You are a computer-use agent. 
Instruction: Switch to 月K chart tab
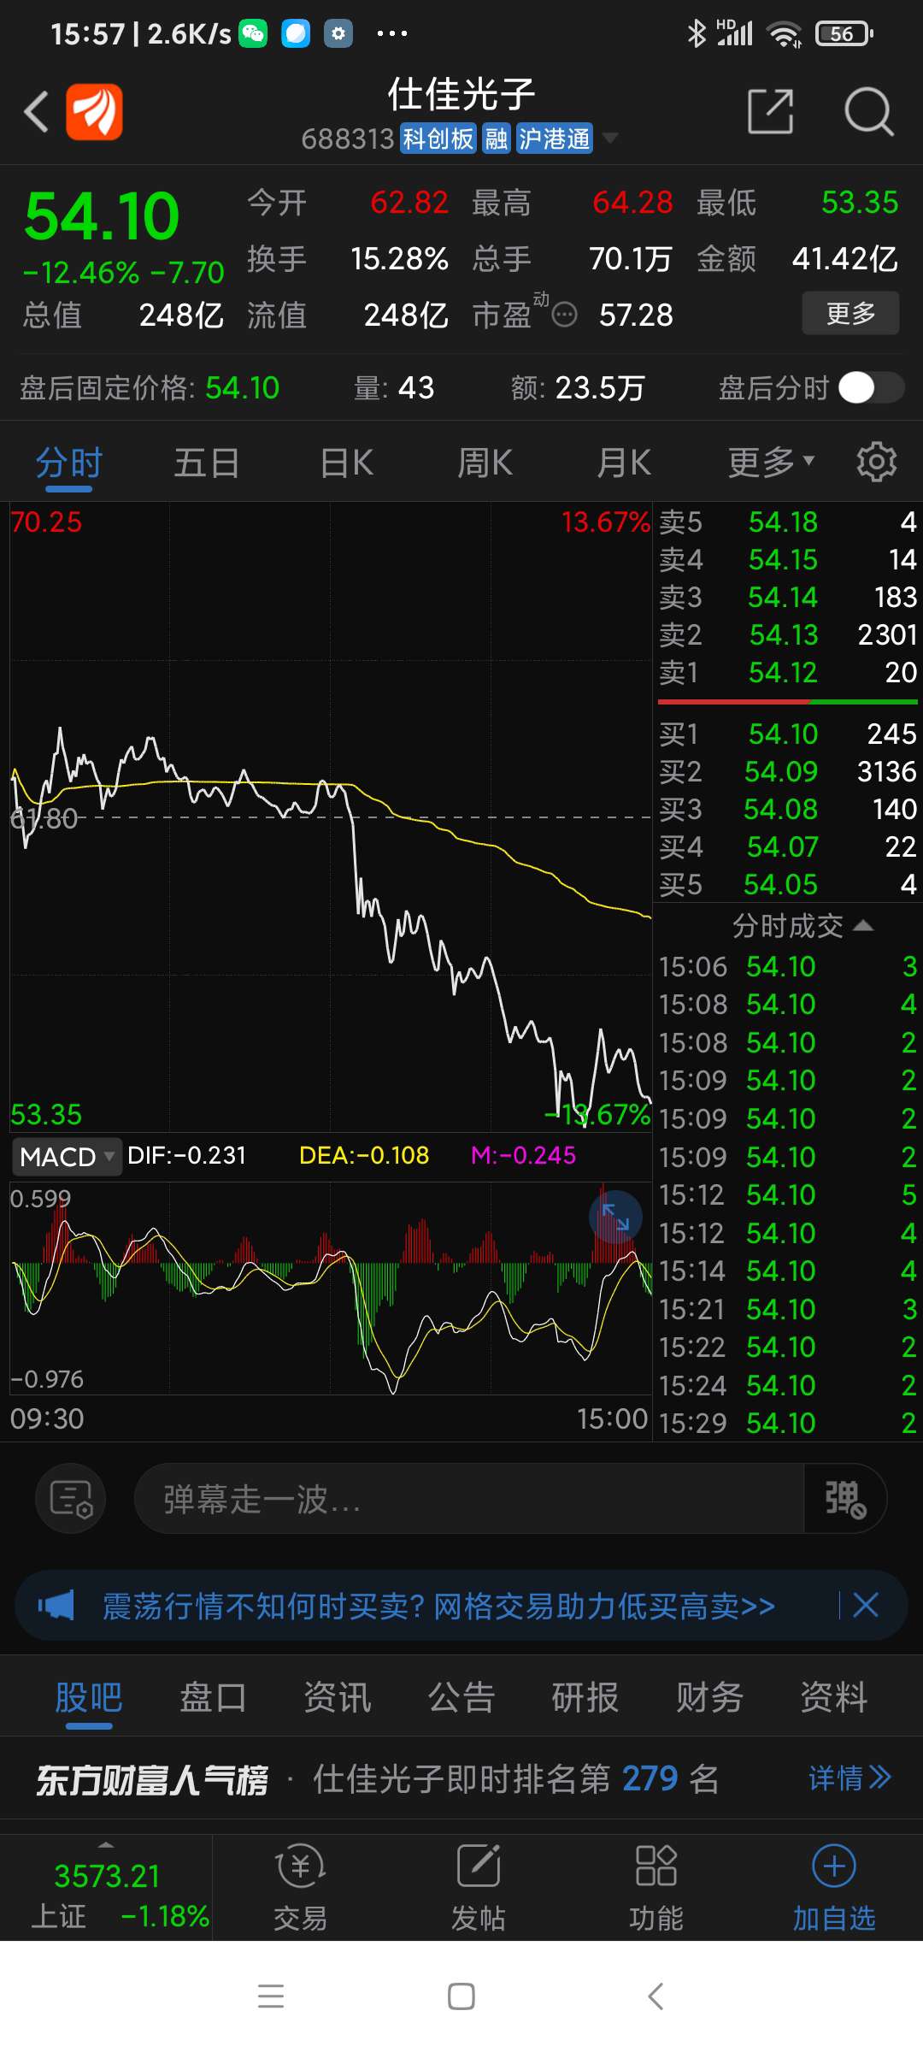pyautogui.click(x=624, y=463)
